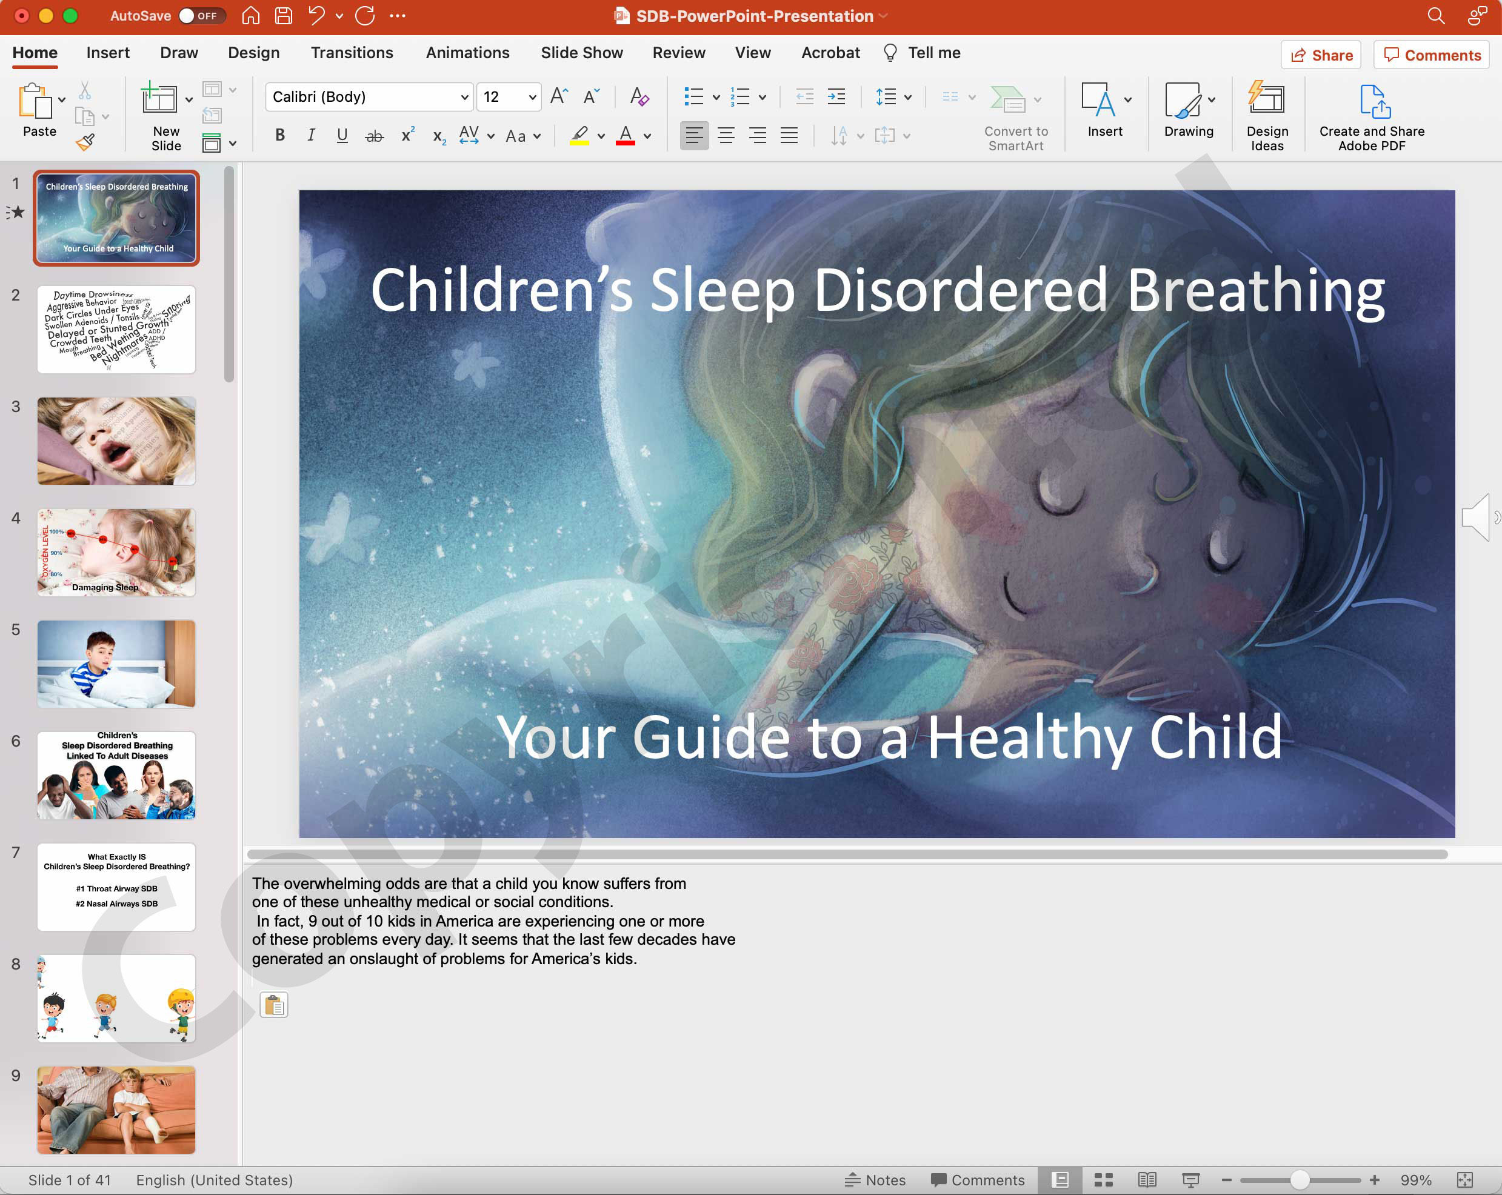Image resolution: width=1502 pixels, height=1195 pixels.
Task: Toggle Bold formatting
Action: [279, 136]
